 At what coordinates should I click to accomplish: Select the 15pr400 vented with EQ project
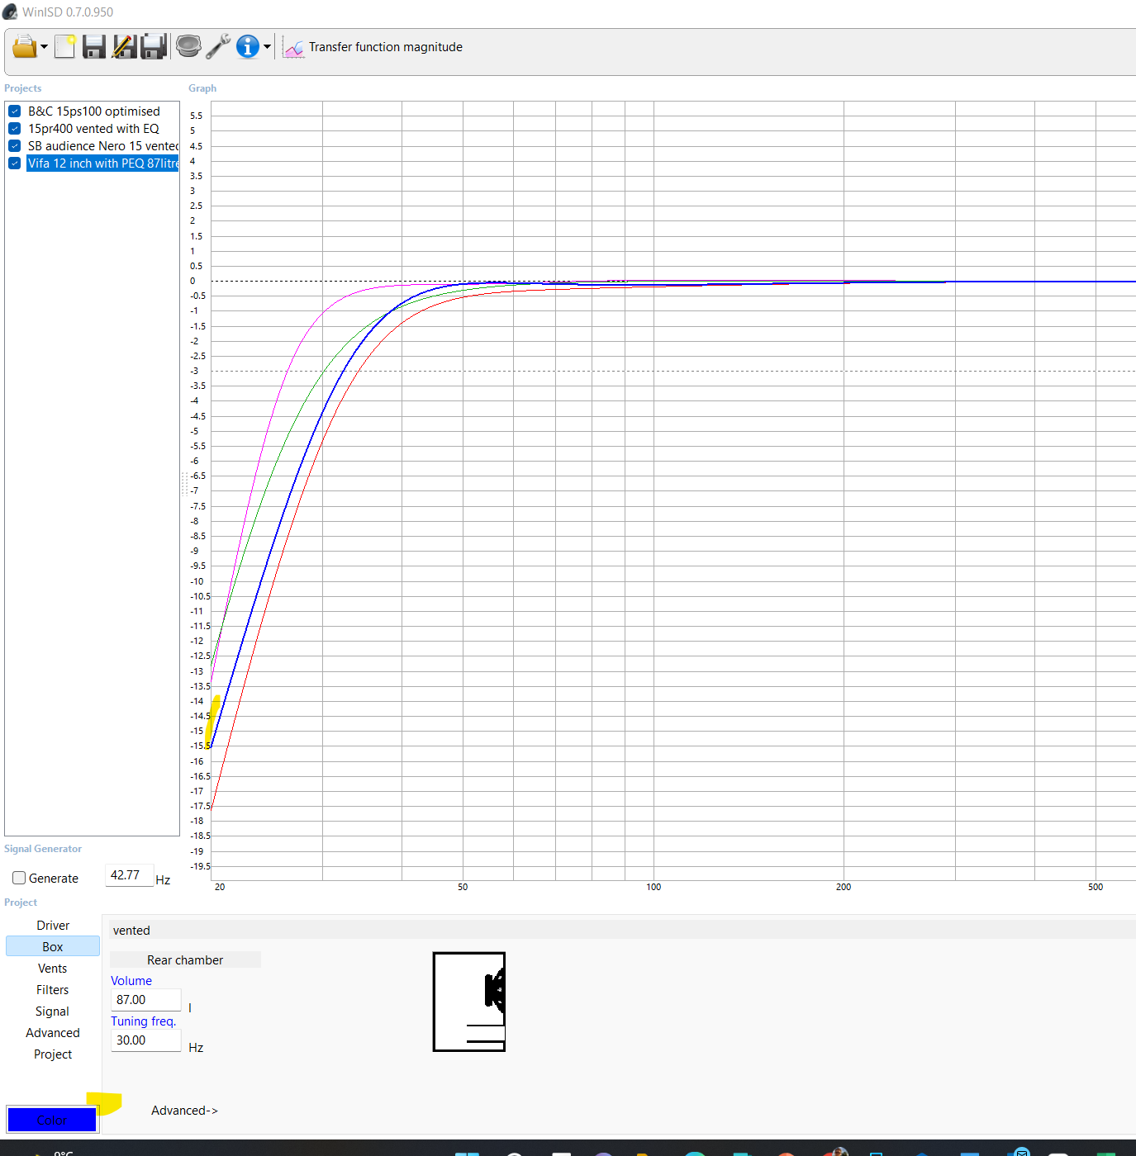[x=93, y=129]
